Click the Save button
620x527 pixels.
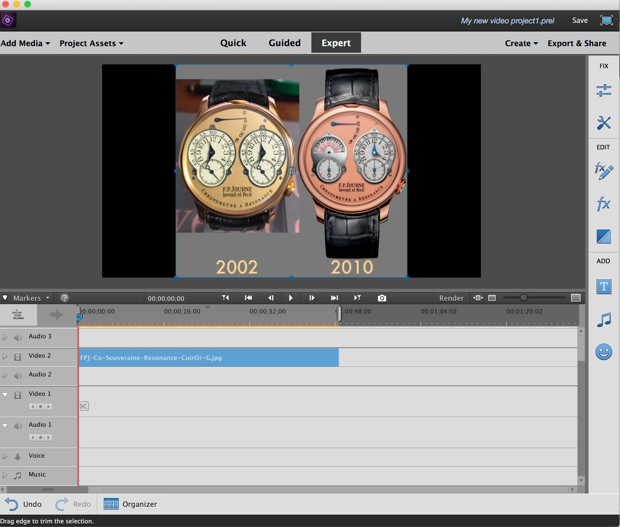click(580, 20)
